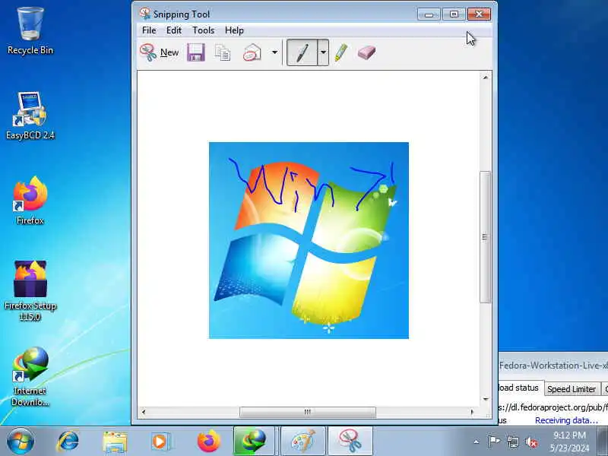This screenshot has height=456, width=608.
Task: Switch to Paint from the taskbar
Action: coord(303,442)
